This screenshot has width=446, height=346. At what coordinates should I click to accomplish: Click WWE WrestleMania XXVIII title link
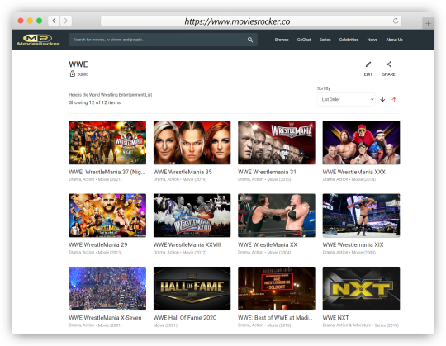point(187,244)
